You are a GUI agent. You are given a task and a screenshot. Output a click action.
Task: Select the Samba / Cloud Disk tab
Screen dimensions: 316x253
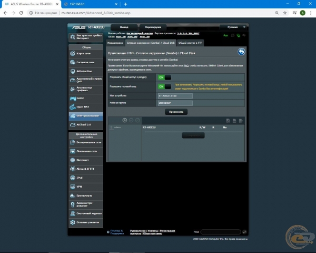[x=151, y=43]
